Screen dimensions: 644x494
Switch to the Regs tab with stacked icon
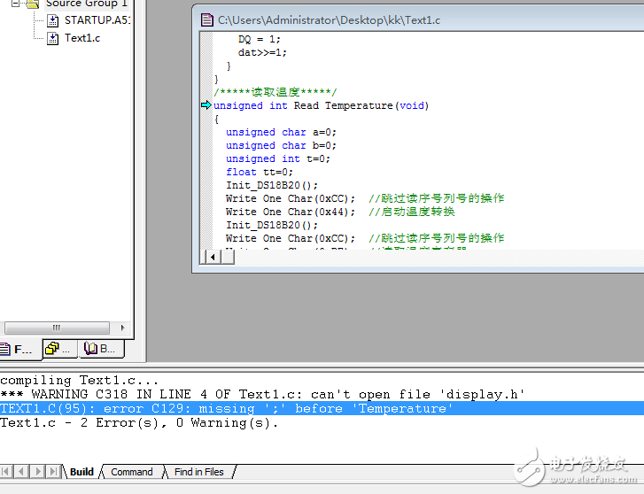pyautogui.click(x=59, y=349)
